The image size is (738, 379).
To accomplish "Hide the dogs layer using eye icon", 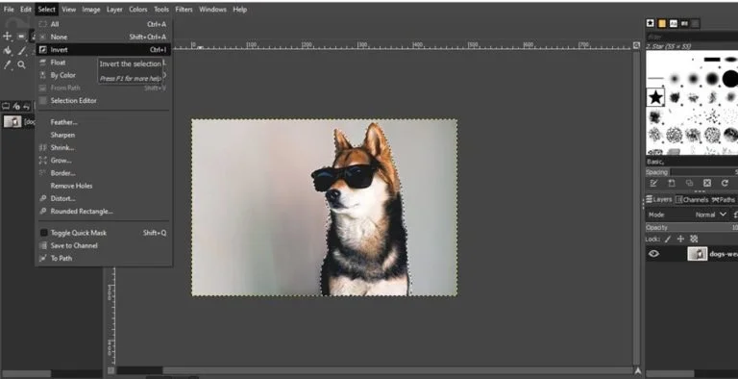I will (x=653, y=254).
